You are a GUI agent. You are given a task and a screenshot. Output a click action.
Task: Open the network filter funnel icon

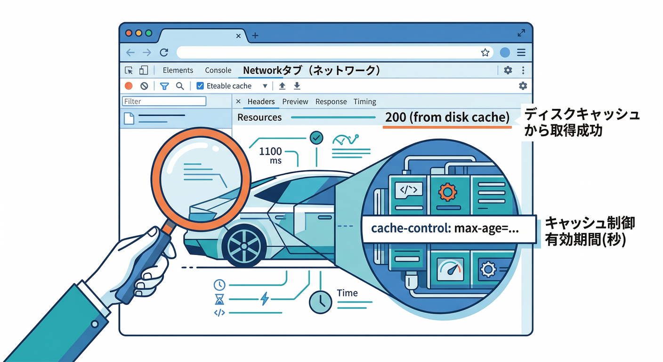pyautogui.click(x=164, y=86)
